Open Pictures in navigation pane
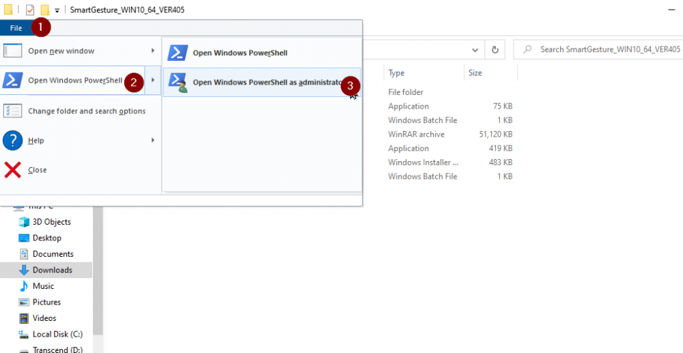 tap(46, 302)
